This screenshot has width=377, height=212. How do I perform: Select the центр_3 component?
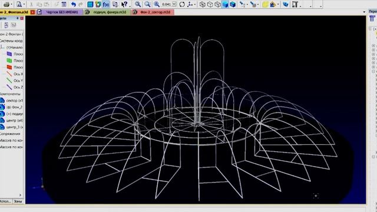12,127
